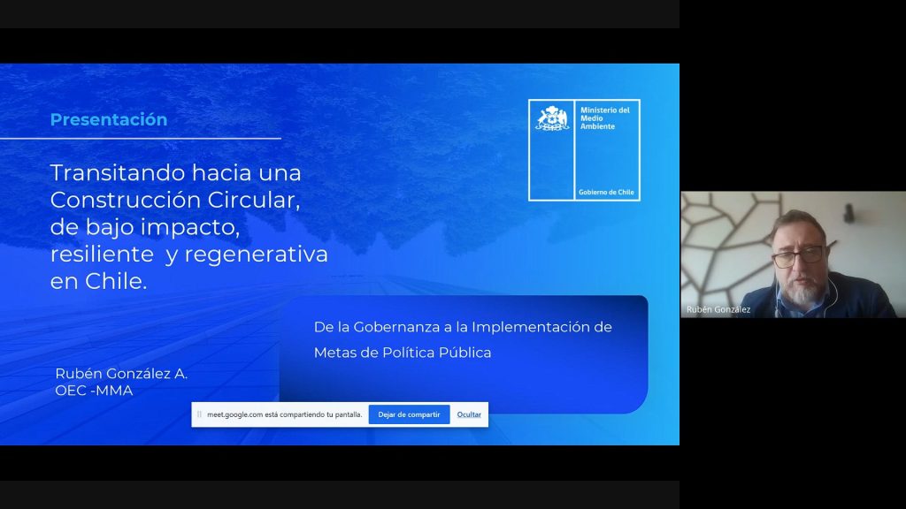906x509 pixels.
Task: Click the Presentación heading
Action: (108, 120)
